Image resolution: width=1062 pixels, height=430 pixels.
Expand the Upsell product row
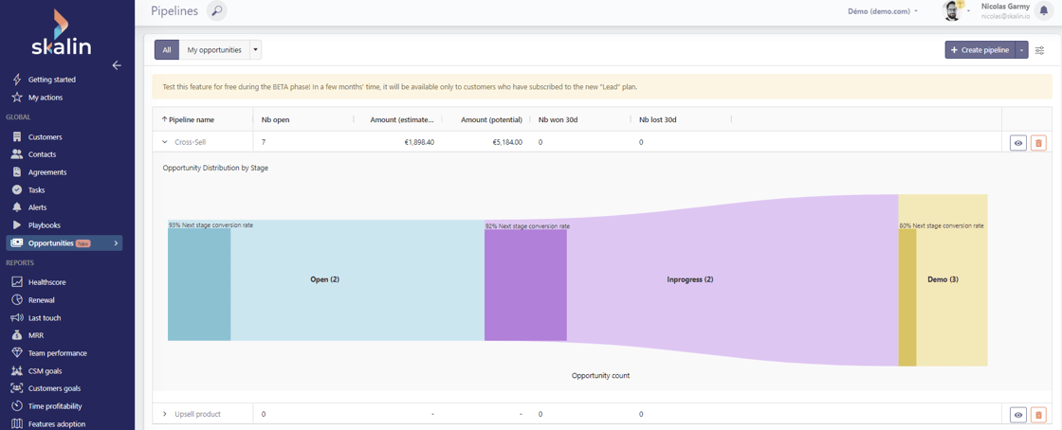coord(165,414)
